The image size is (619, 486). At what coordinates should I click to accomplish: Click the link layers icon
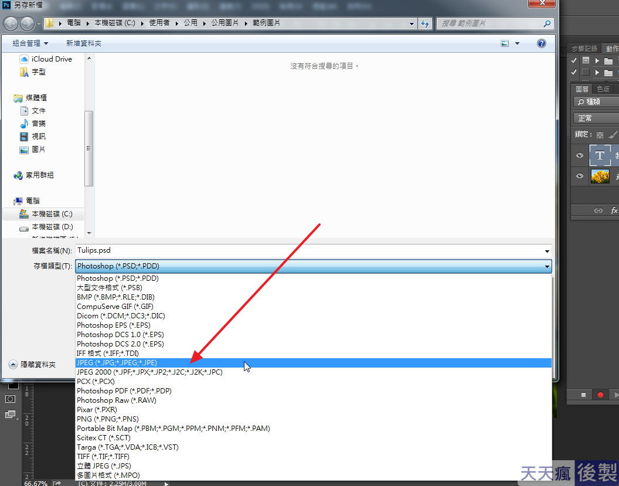pos(598,210)
